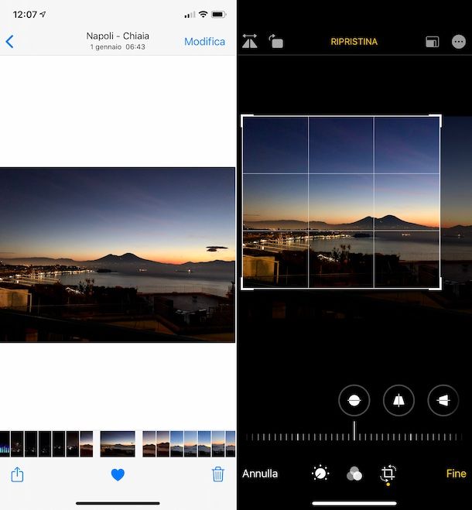Switch to the crop and rotate tab
472x510 pixels.
point(388,474)
